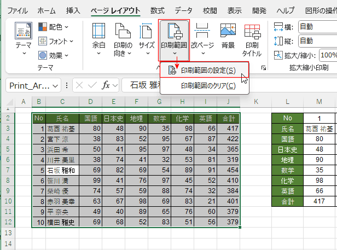Switch to the 挿入 tab

[x=73, y=10]
